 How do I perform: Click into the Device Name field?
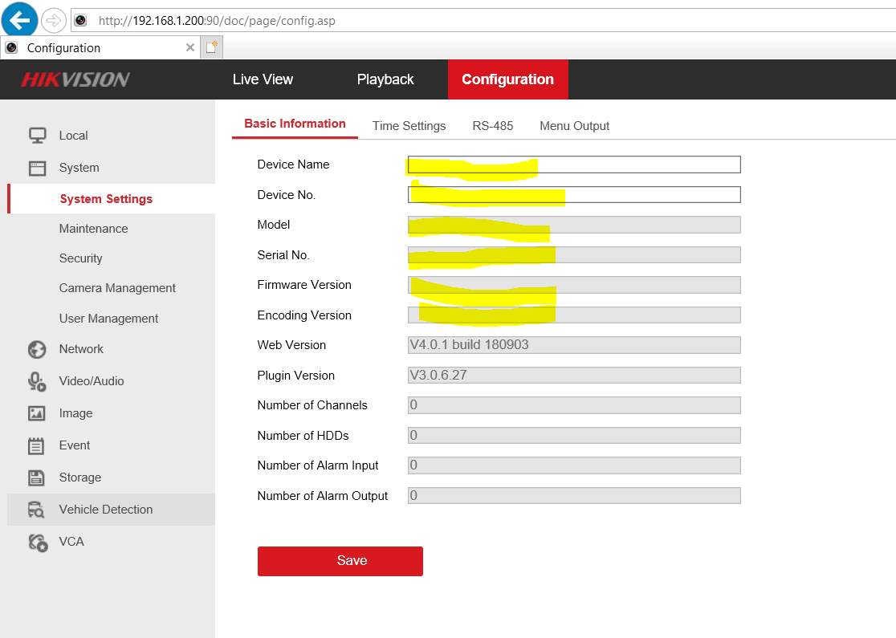[x=634, y=165]
